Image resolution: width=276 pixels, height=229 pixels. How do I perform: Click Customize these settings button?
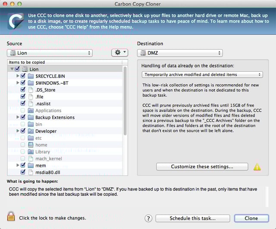coord(202,166)
